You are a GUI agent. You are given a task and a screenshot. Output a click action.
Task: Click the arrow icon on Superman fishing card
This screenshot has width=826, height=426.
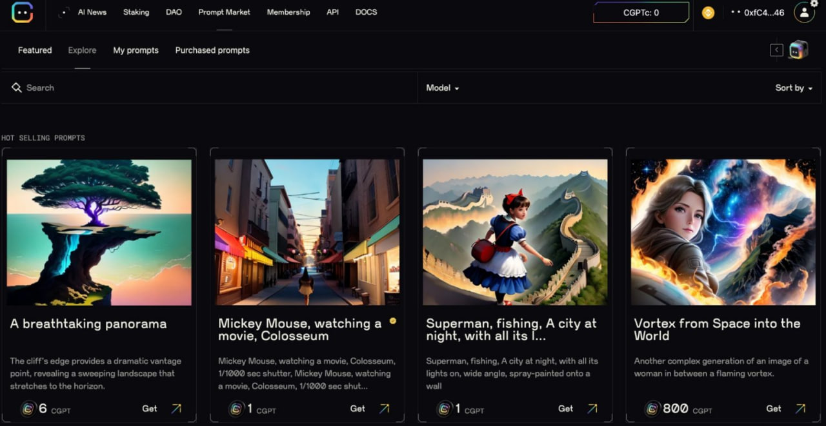pyautogui.click(x=592, y=408)
